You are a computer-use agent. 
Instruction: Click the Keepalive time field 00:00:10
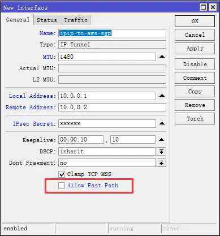coord(81,140)
